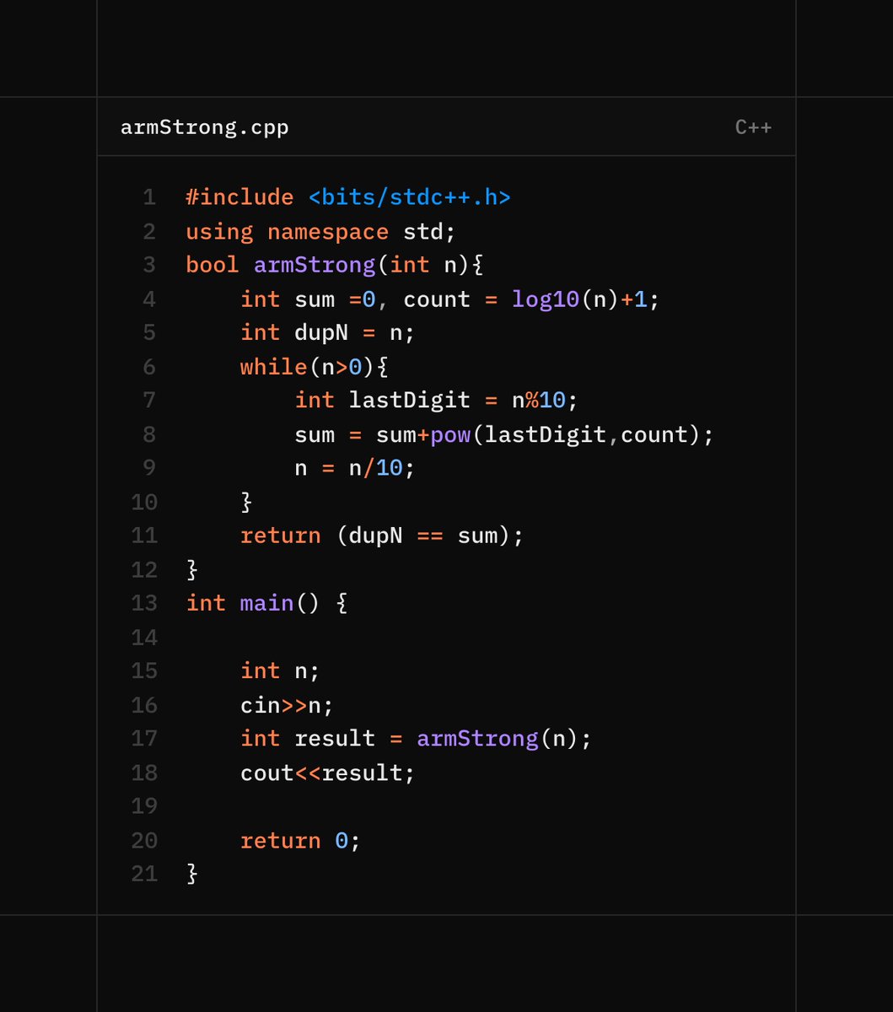Click line number 18 in gutter

click(x=144, y=772)
